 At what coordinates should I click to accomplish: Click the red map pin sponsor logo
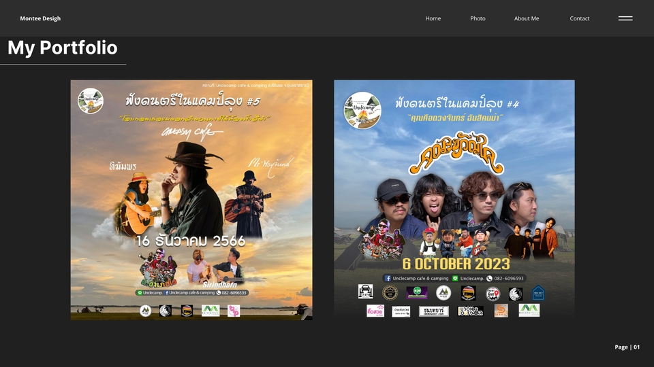[x=493, y=294]
